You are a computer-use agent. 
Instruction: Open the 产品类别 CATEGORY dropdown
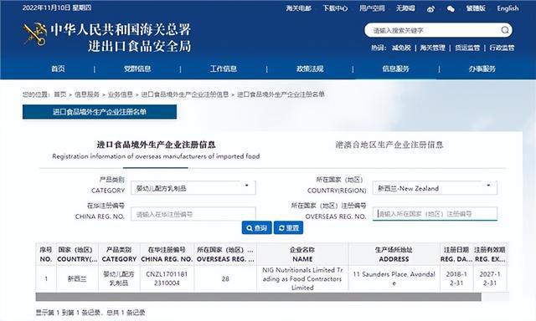(x=193, y=188)
